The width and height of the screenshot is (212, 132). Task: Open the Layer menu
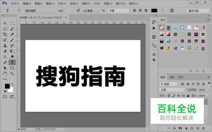tap(50, 4)
